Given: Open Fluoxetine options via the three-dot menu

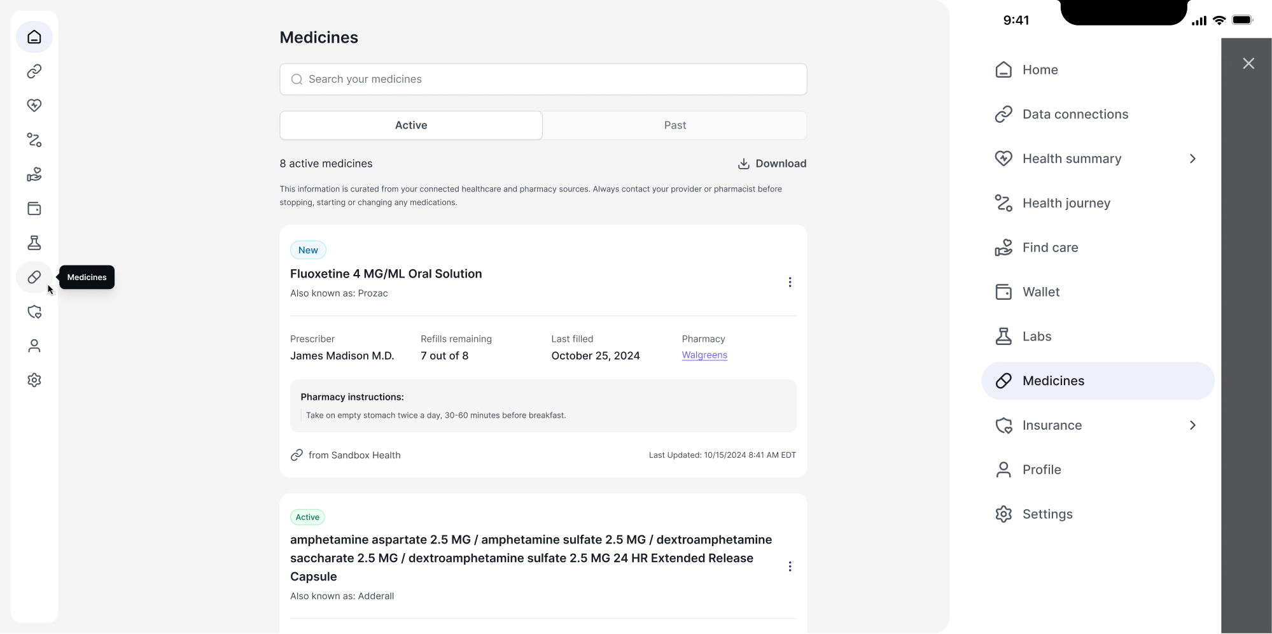Looking at the screenshot, I should pyautogui.click(x=790, y=282).
